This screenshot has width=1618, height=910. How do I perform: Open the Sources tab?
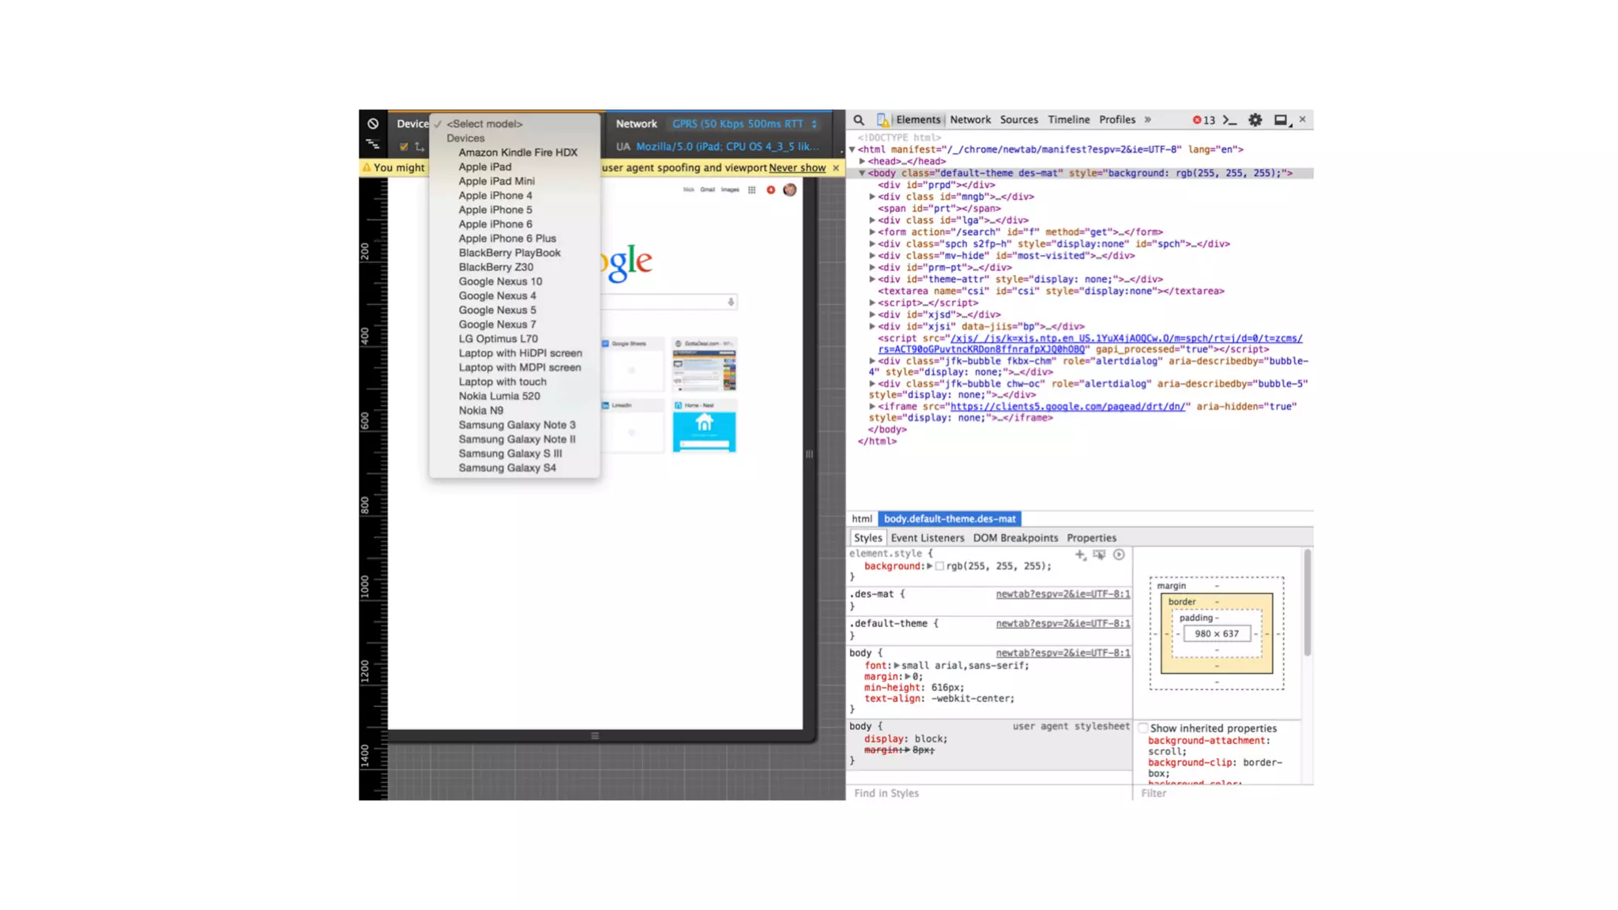1018,120
